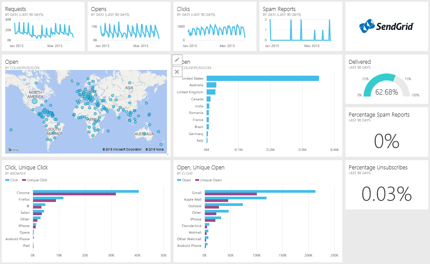Open the Requests tile

point(43,26)
